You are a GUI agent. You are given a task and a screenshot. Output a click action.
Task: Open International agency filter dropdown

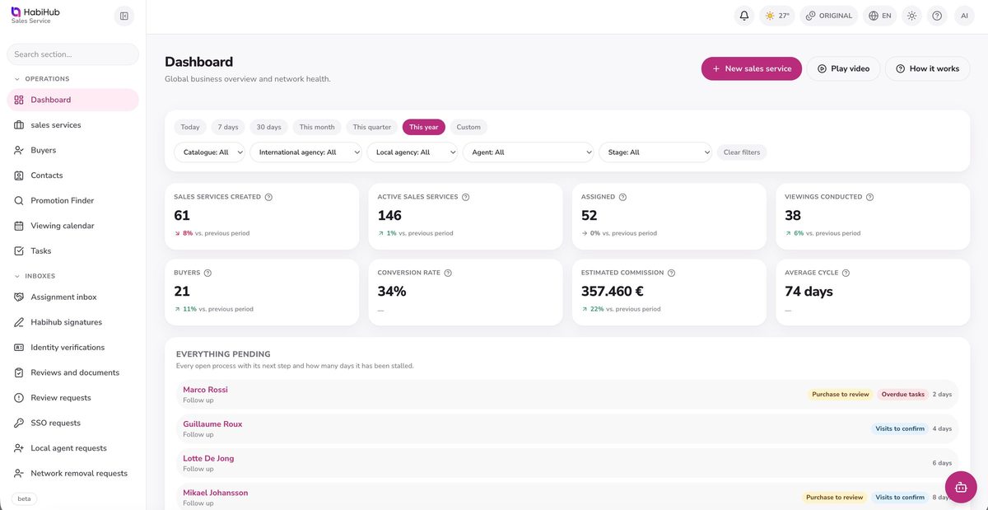click(x=305, y=152)
